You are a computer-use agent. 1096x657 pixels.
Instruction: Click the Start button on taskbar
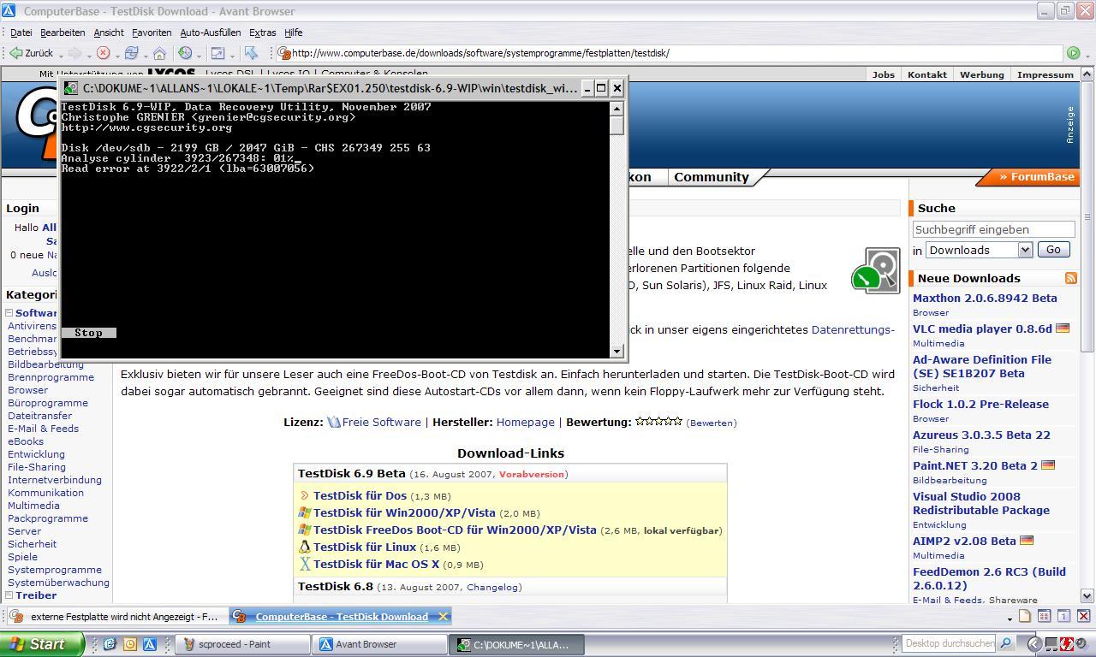42,644
